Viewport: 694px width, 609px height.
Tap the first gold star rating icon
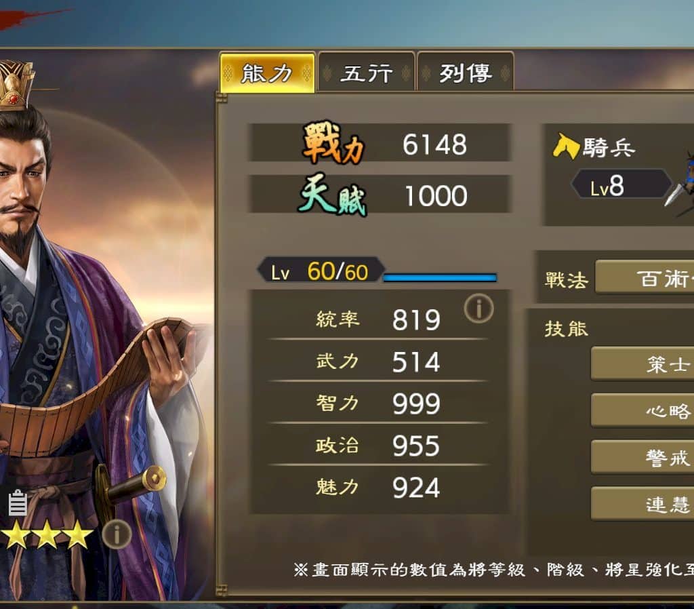tap(16, 534)
